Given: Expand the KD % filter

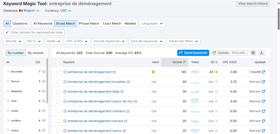Looking at the screenshot, I should pyautogui.click(x=34, y=41).
